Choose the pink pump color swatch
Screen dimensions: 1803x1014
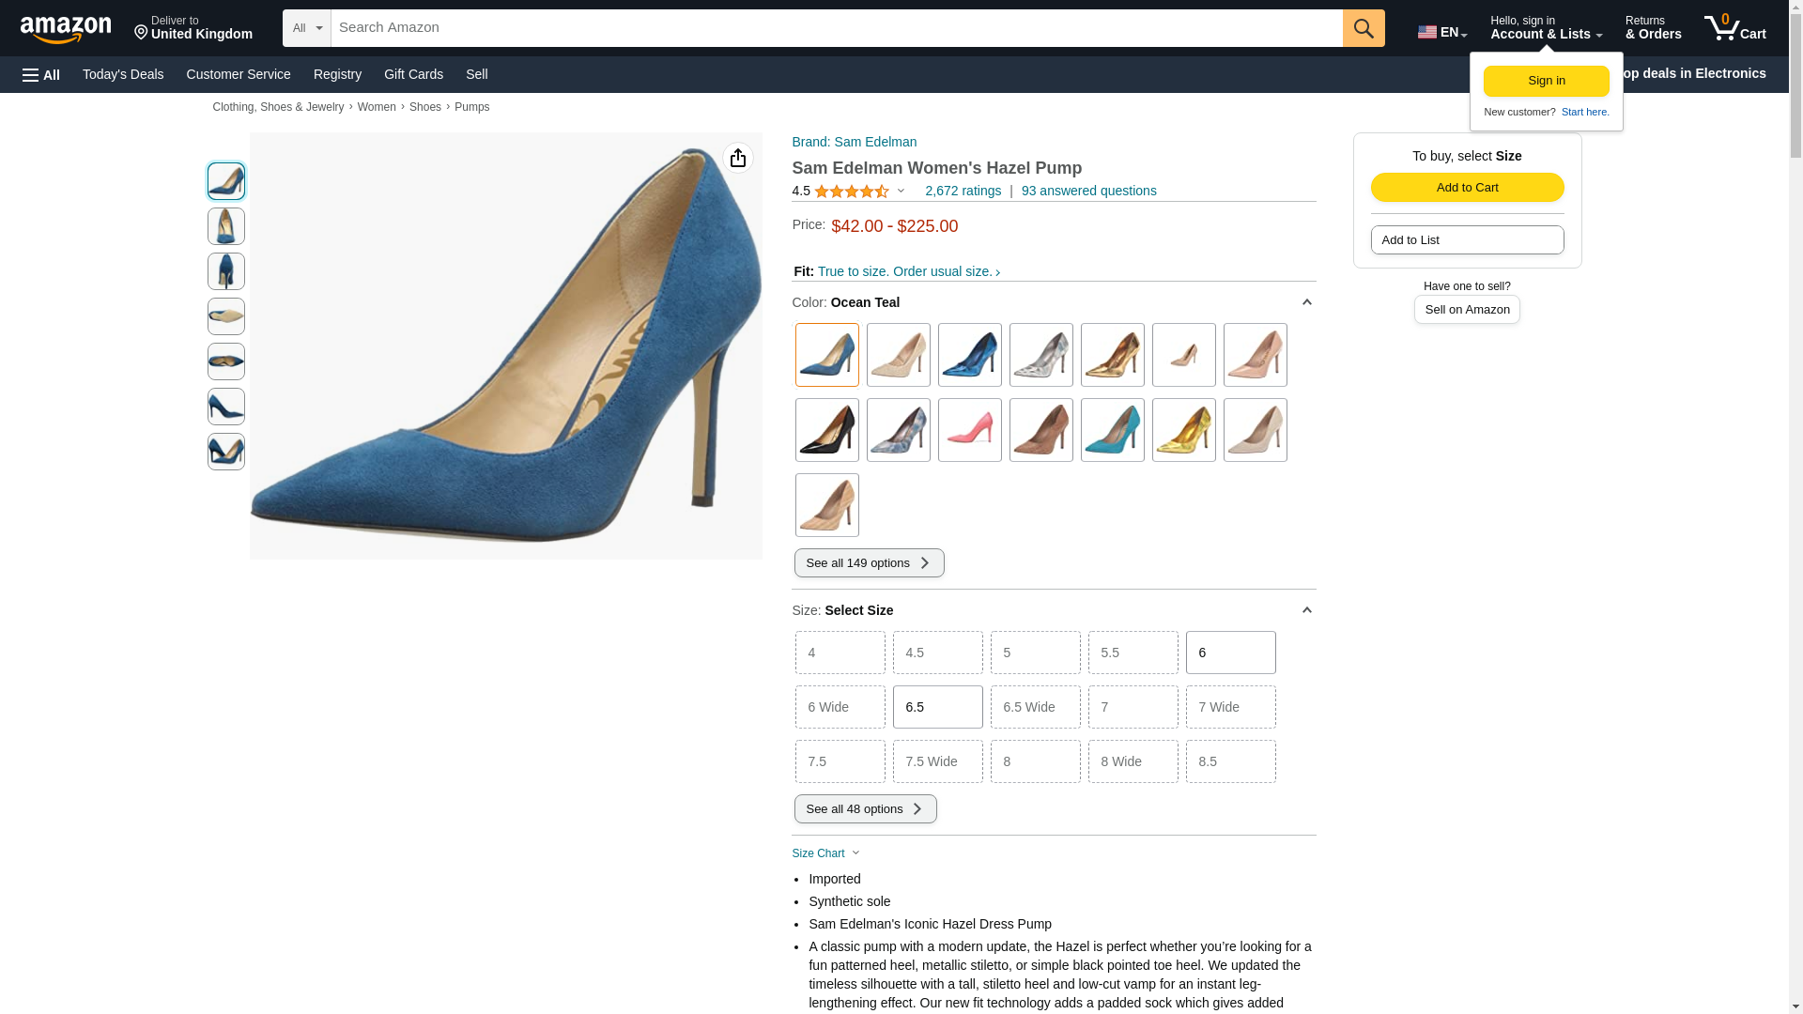[x=969, y=430]
